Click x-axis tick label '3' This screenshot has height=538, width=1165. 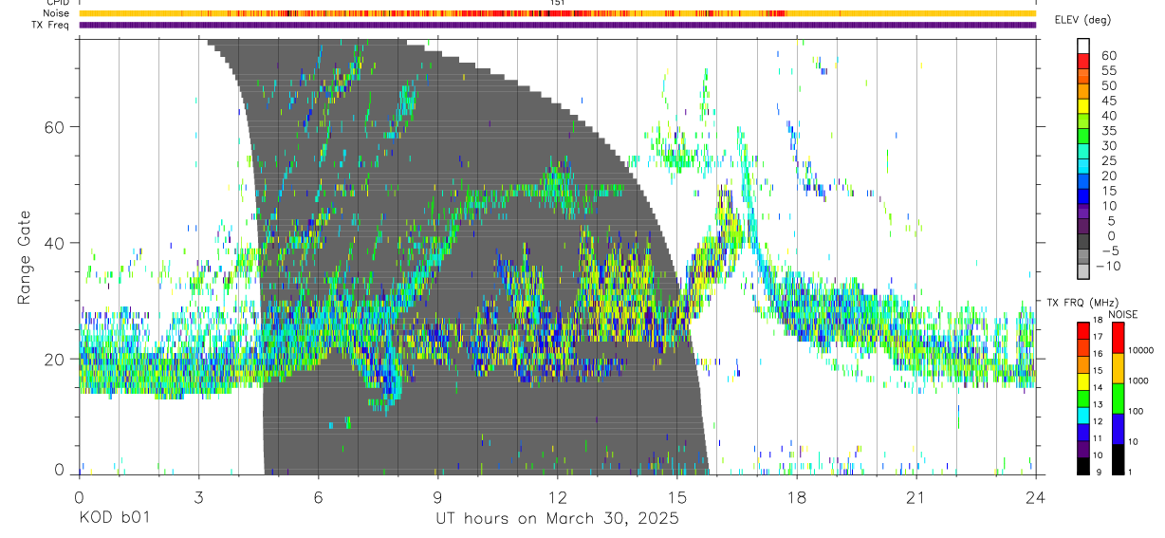coord(198,497)
